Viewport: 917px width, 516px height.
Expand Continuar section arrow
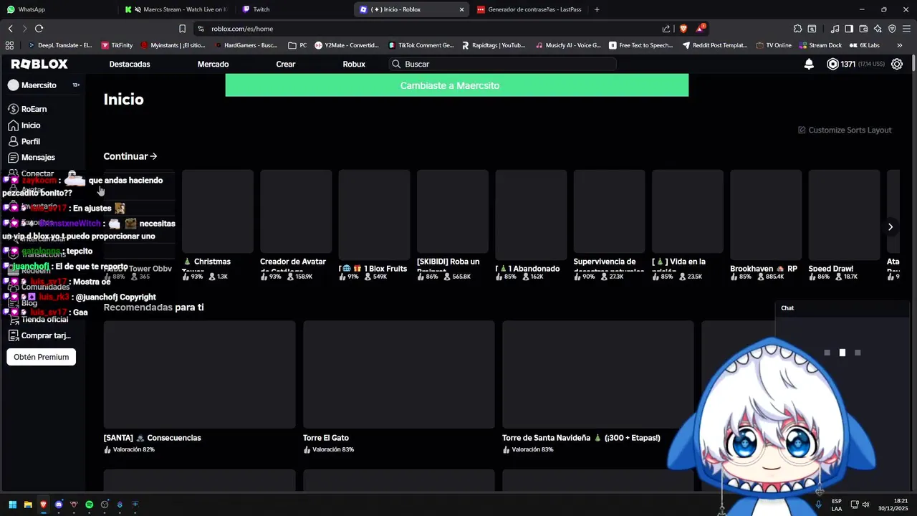[x=153, y=156]
